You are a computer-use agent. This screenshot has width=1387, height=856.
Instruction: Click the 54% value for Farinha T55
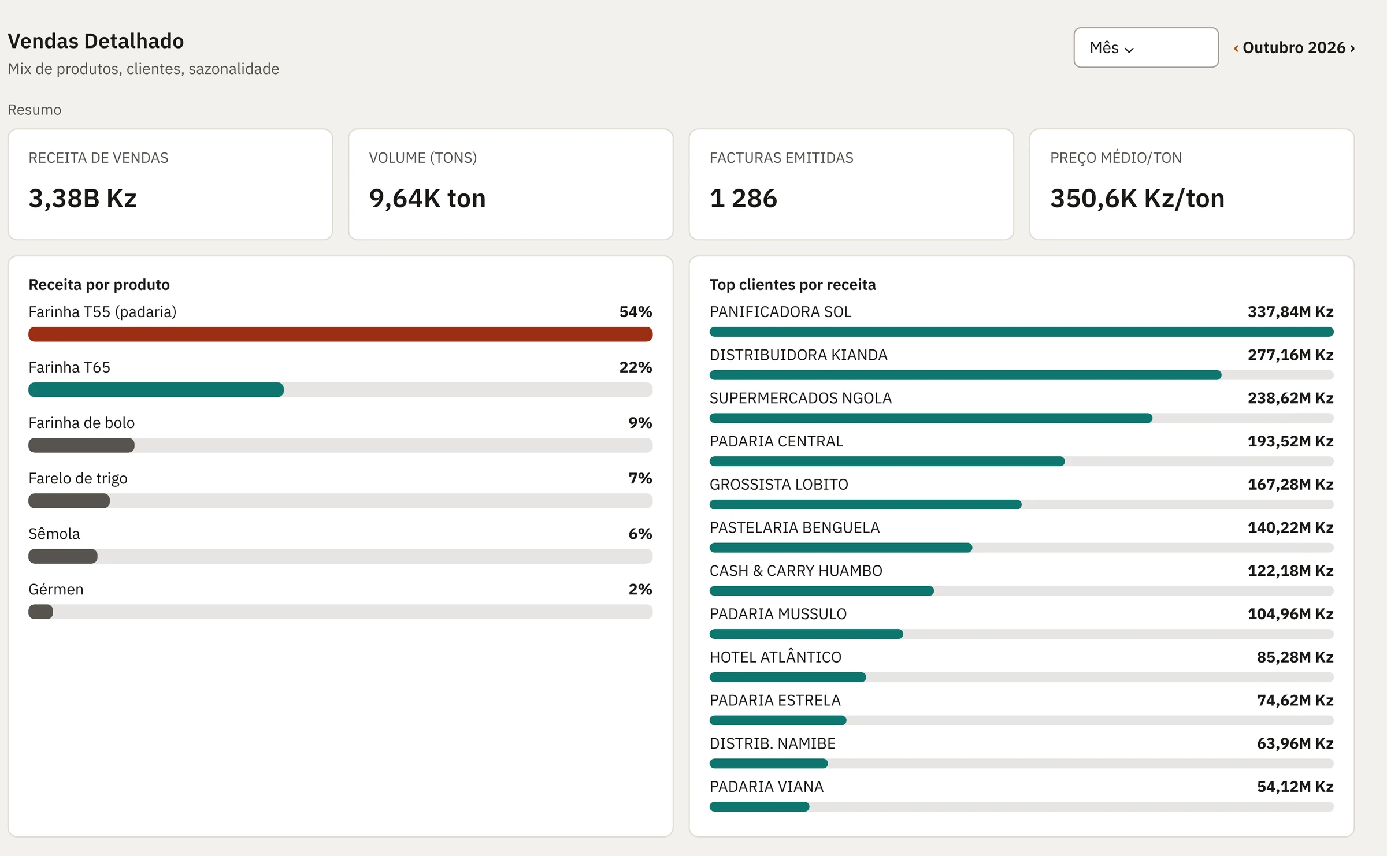[636, 312]
